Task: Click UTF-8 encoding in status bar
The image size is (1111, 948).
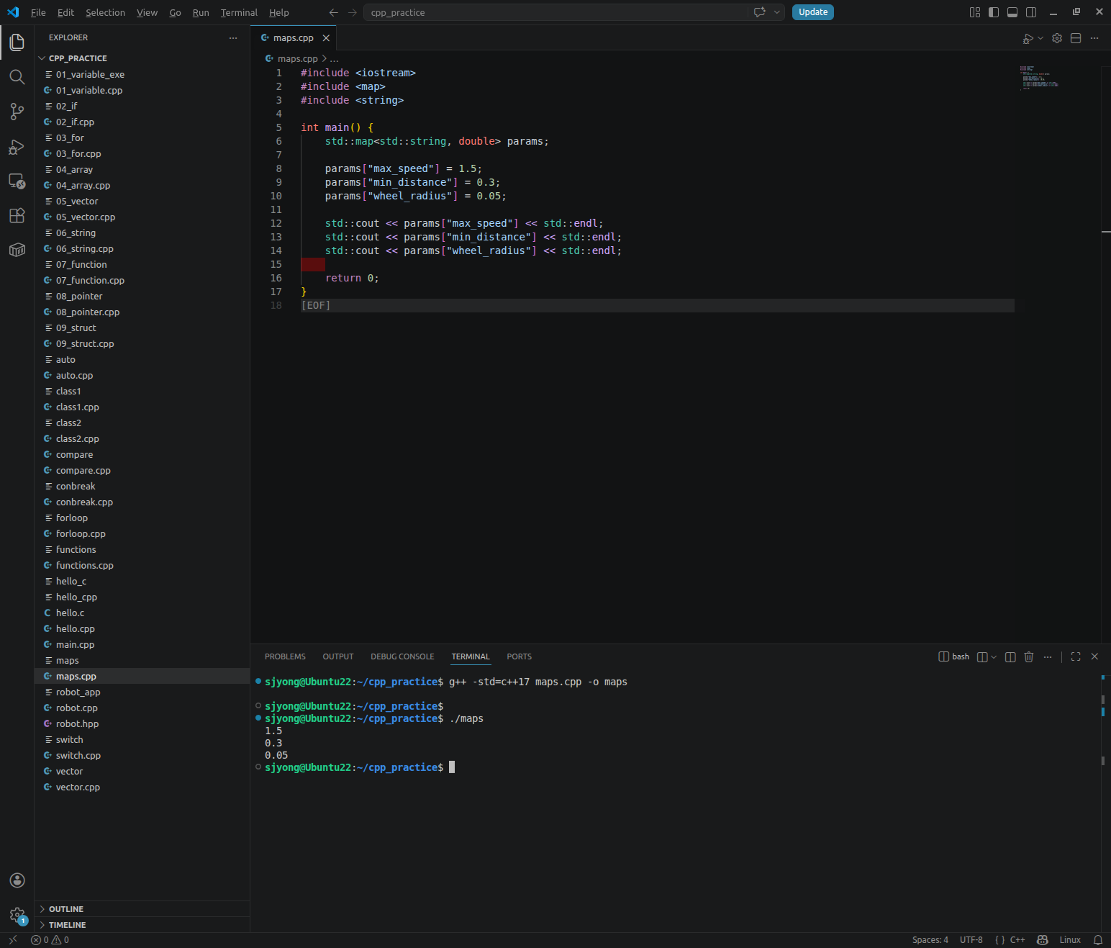Action: click(x=971, y=940)
